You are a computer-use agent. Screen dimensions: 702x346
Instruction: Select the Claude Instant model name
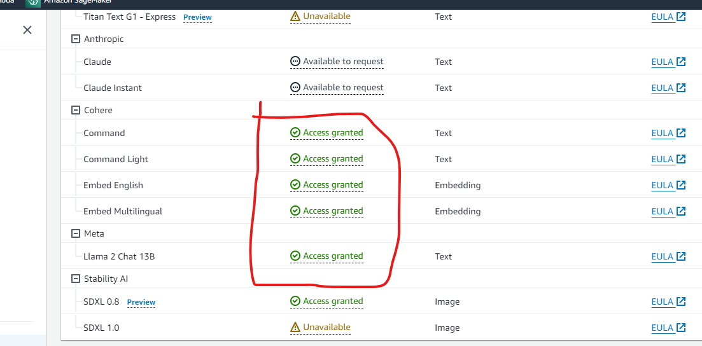tap(113, 88)
